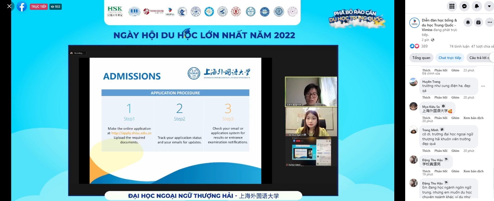
Task: Open the Facebook menu grid icon
Action: coord(452,6)
